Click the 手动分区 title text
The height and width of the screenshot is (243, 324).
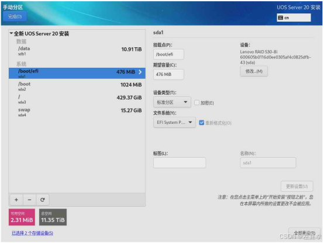point(13,7)
